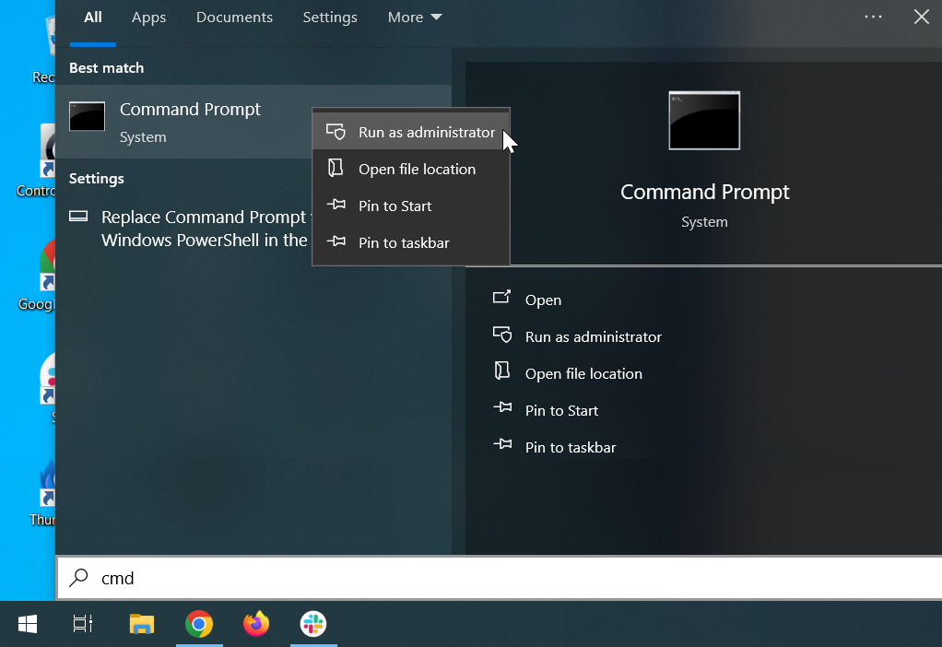Open Google Chrome from the taskbar

[199, 624]
